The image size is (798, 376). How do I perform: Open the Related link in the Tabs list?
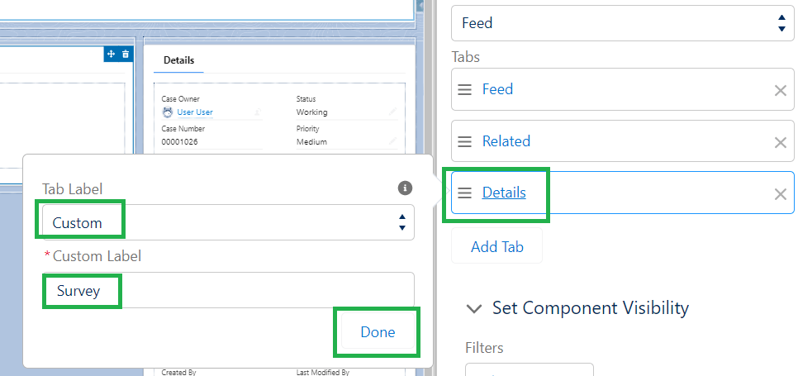[506, 141]
